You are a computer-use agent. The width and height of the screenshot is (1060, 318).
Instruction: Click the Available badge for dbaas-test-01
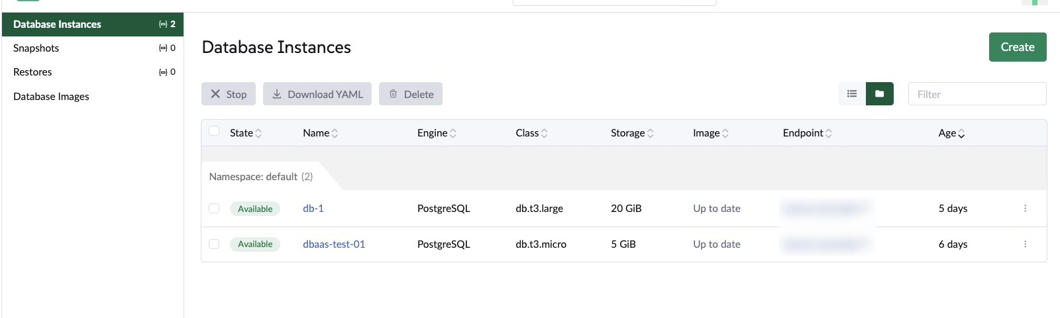click(255, 244)
